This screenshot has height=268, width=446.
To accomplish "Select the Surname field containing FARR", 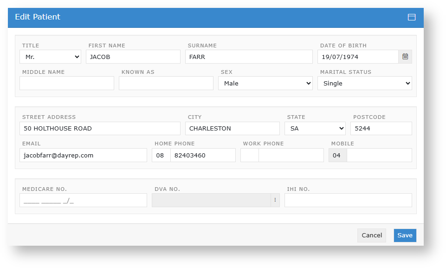I will (x=249, y=57).
